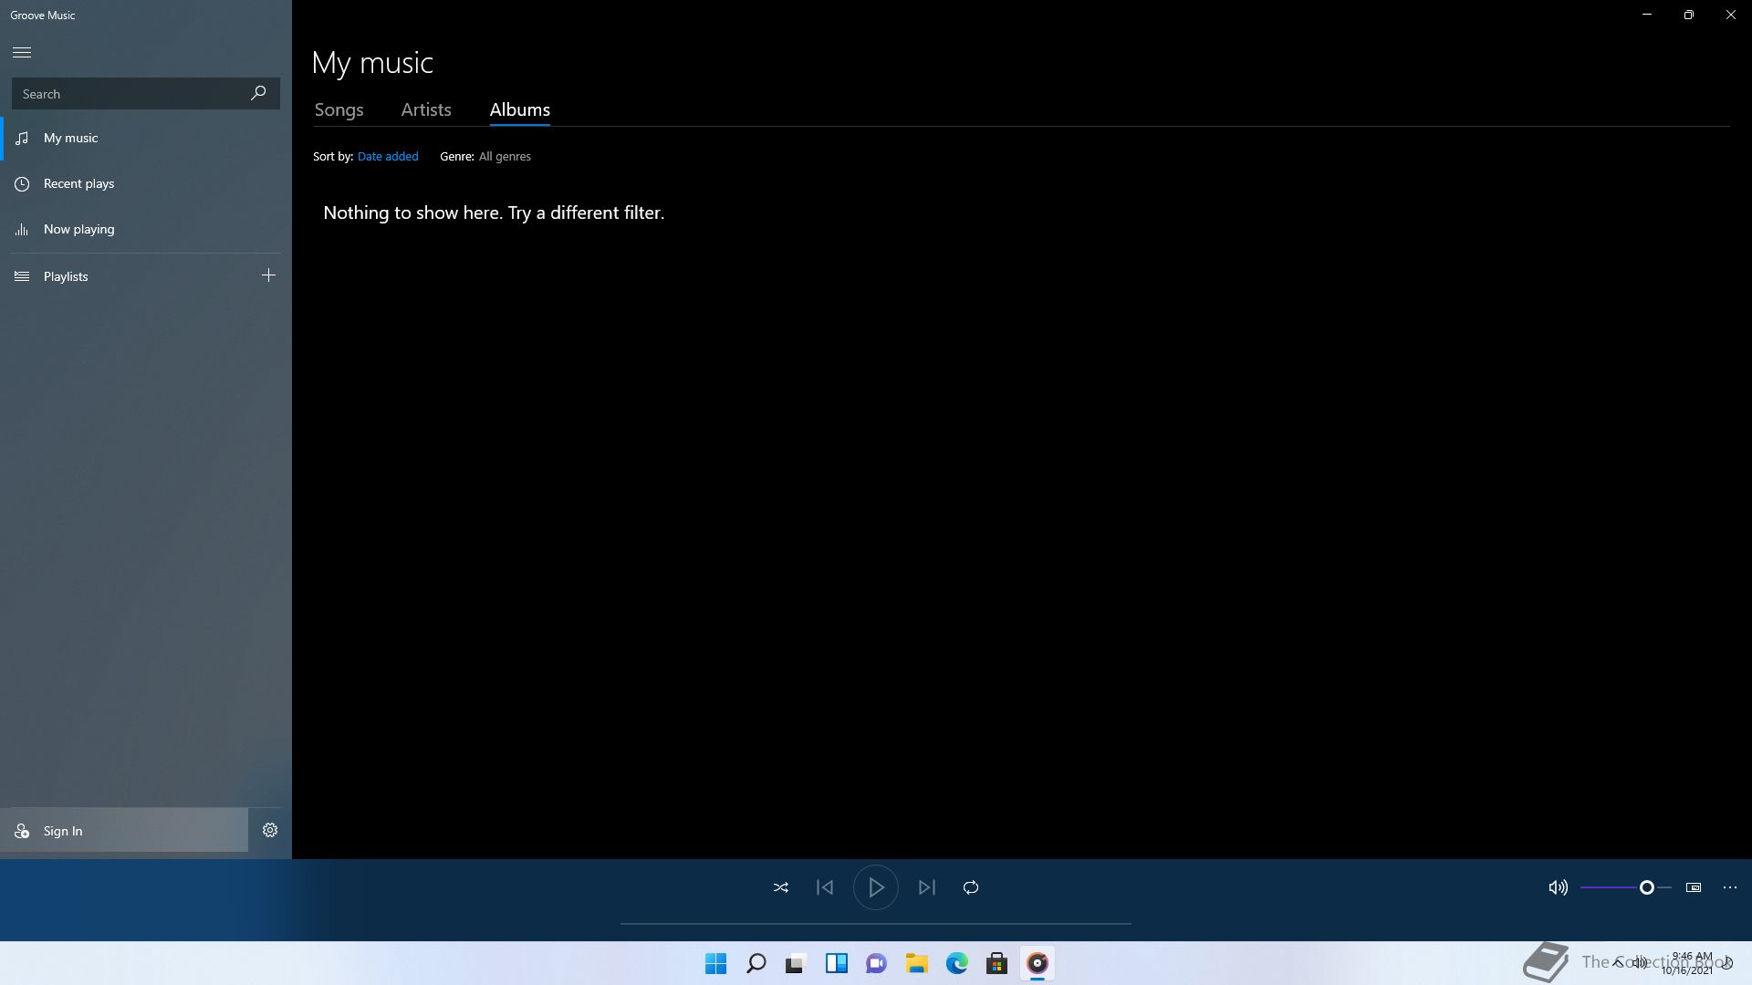
Task: Click Groove Music taskbar icon
Action: pos(1038,963)
